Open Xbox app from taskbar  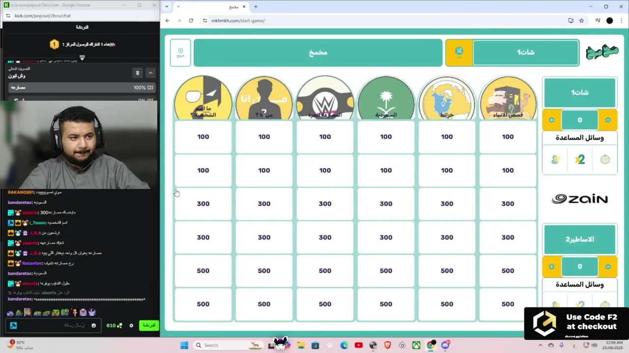pos(416,345)
